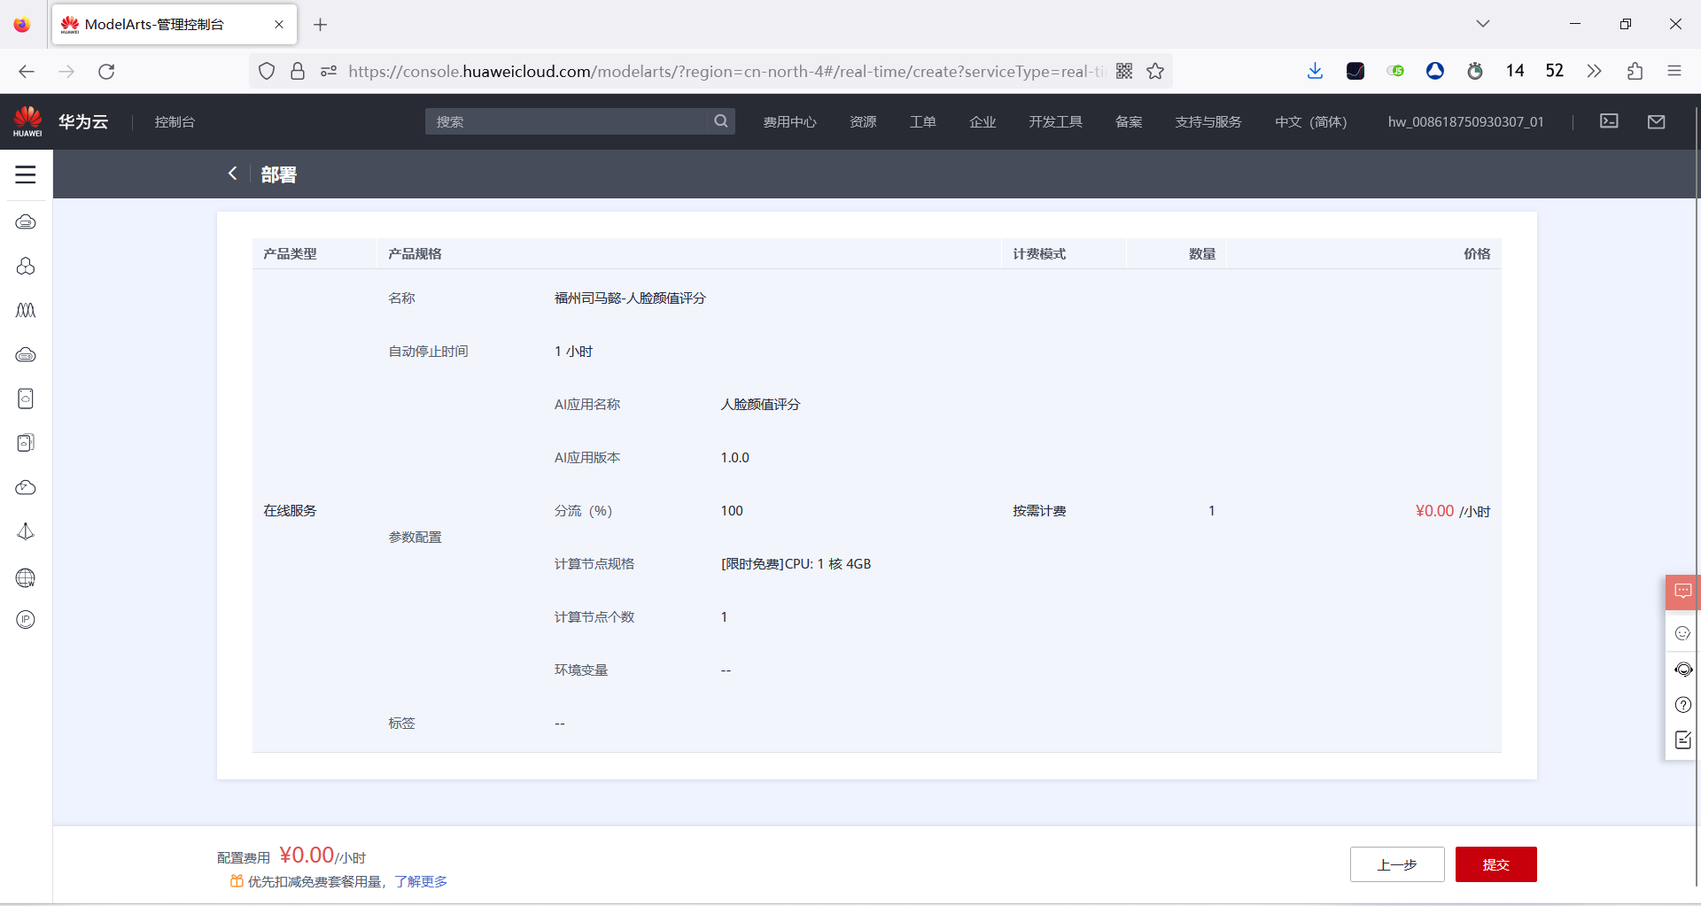
Task: Open the messages envelope icon
Action: coord(1656,121)
